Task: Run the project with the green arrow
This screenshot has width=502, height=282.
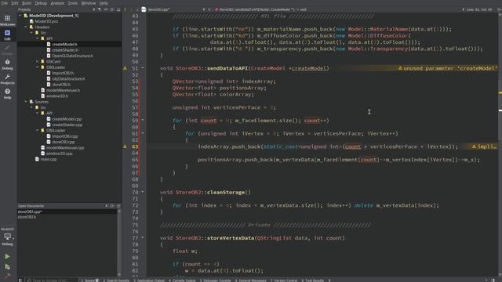Action: click(7, 256)
